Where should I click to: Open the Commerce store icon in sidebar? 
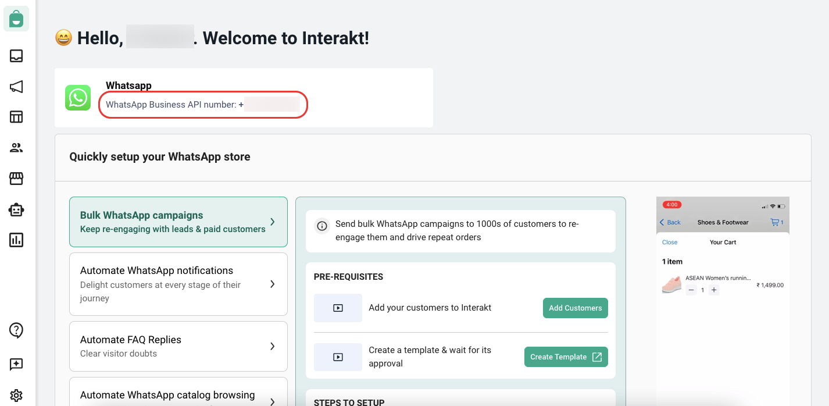(16, 179)
